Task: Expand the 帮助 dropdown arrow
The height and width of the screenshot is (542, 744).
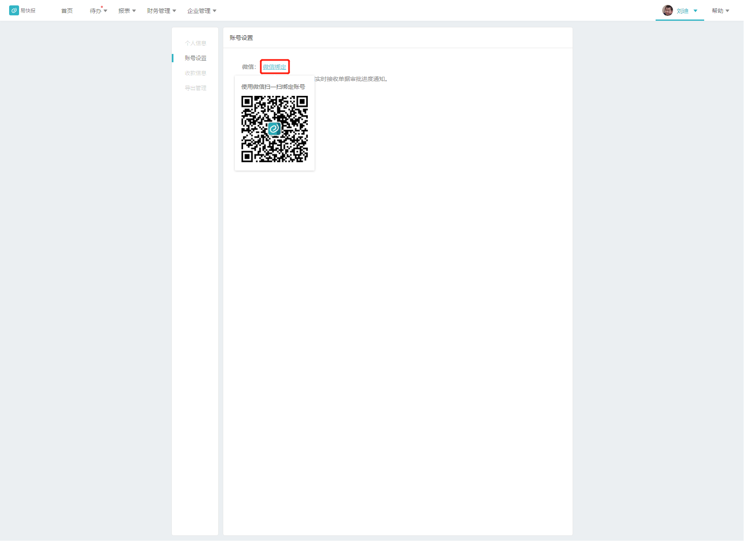Action: [727, 11]
